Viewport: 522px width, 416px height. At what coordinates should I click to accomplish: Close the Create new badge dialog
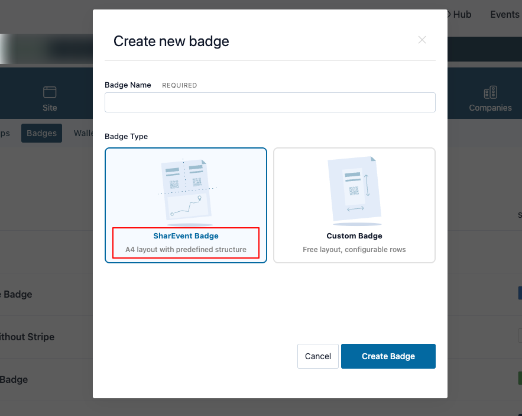pyautogui.click(x=422, y=40)
